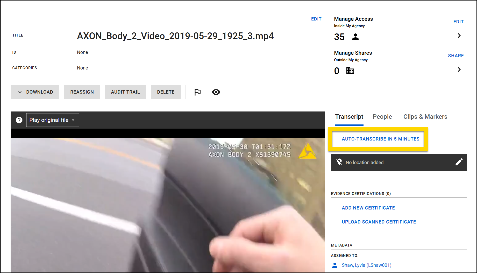Toggle the eye visibility icon
Screen dimensions: 477x273
(x=216, y=92)
